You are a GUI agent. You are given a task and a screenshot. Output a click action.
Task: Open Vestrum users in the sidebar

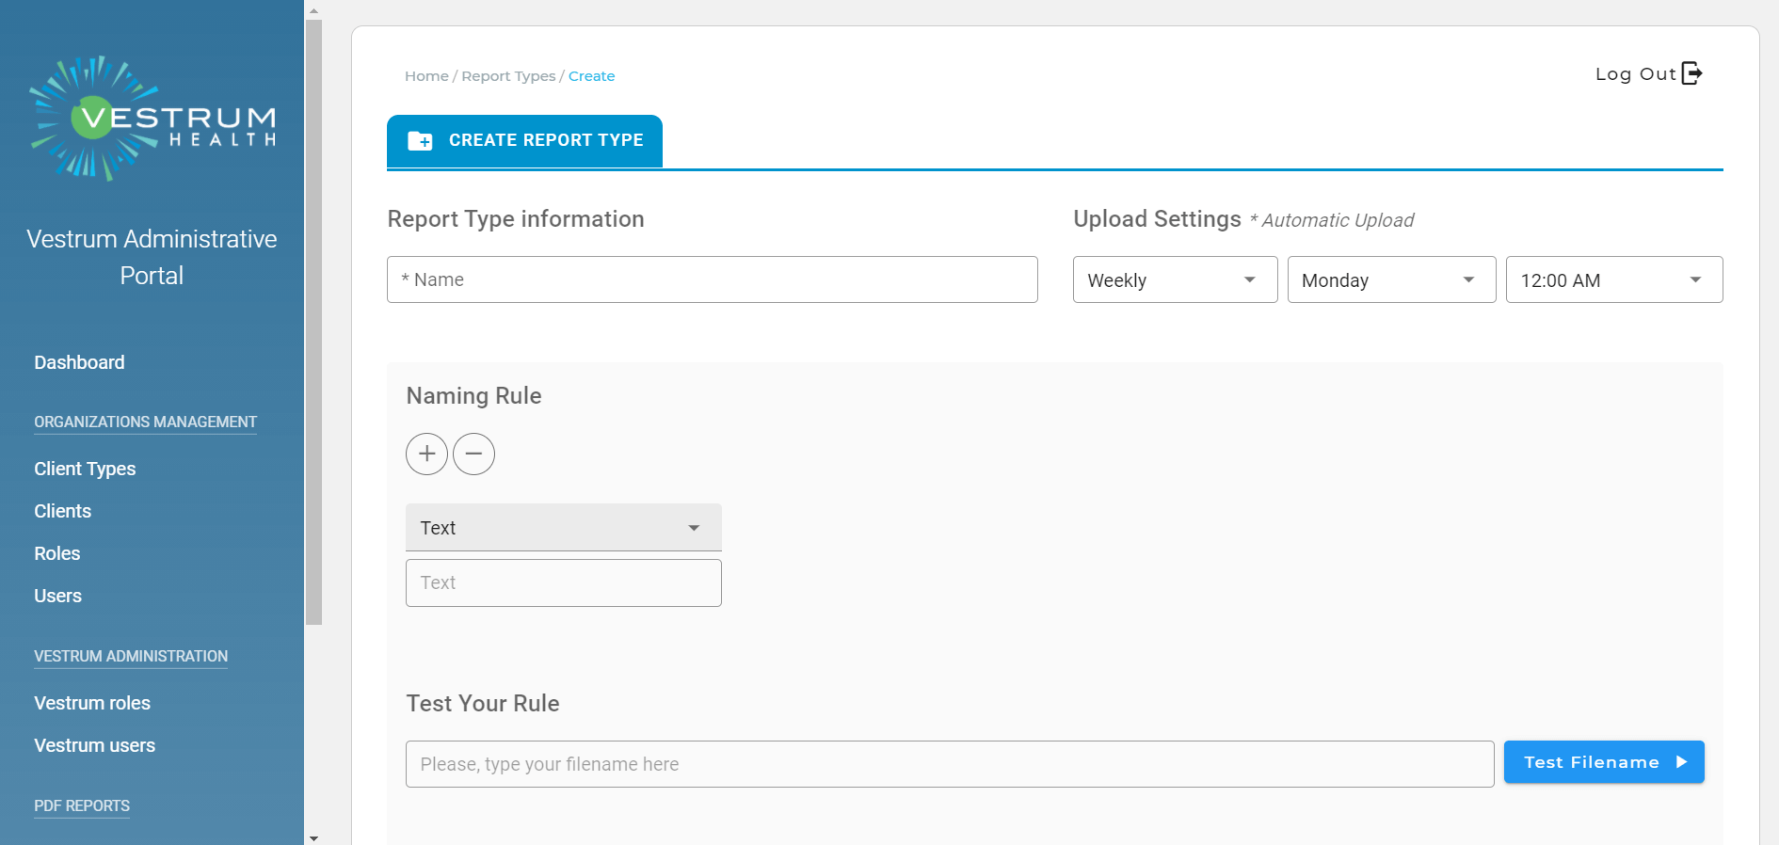point(94,745)
